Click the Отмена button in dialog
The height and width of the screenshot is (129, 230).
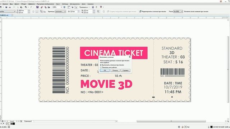[115, 70]
